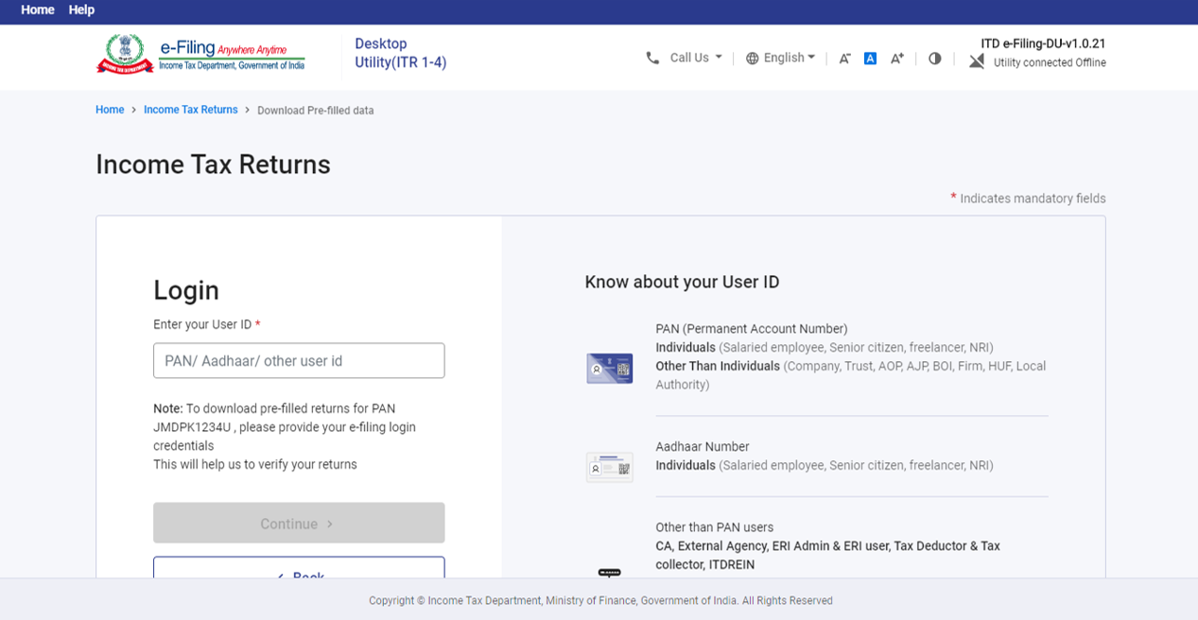Click the Aadhaar card illustration icon
Screen dimensions: 1198x620
(x=609, y=467)
